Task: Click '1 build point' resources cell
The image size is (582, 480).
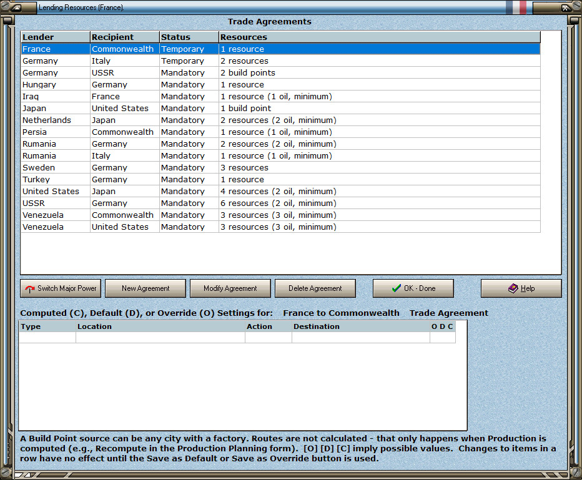Action: (380, 109)
